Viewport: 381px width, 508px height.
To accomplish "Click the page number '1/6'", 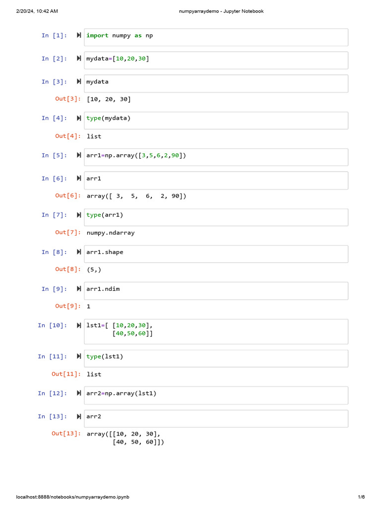I will pos(361,497).
